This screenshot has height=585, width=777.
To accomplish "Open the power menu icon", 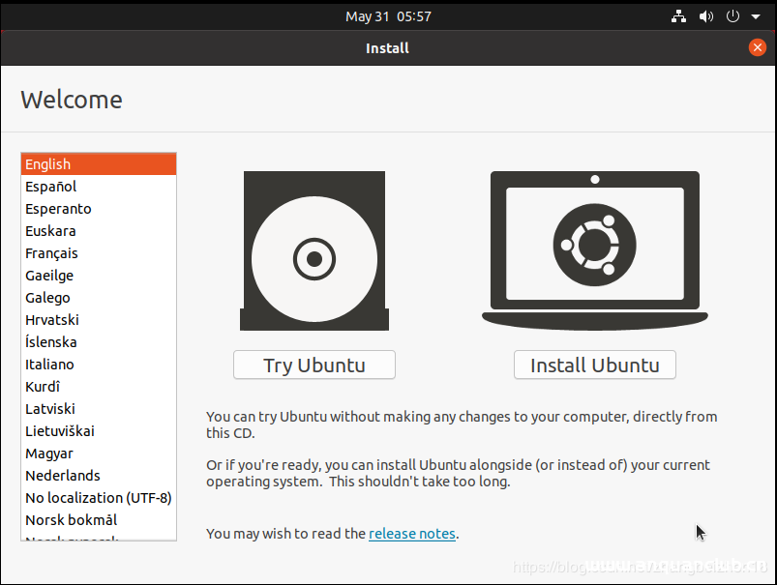I will 731,15.
